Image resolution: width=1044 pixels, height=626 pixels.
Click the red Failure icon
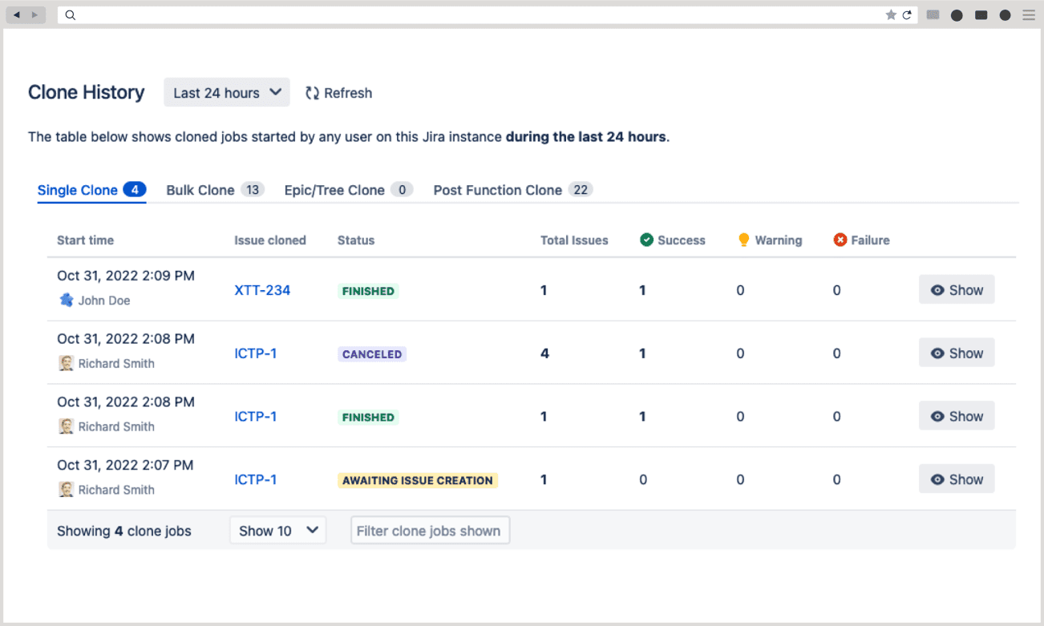(840, 240)
